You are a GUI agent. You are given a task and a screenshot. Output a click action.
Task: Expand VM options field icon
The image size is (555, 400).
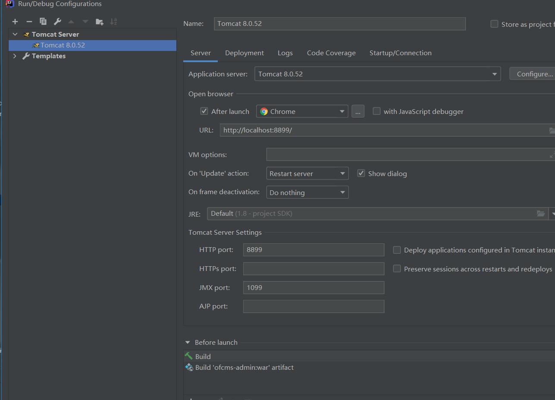tap(552, 155)
